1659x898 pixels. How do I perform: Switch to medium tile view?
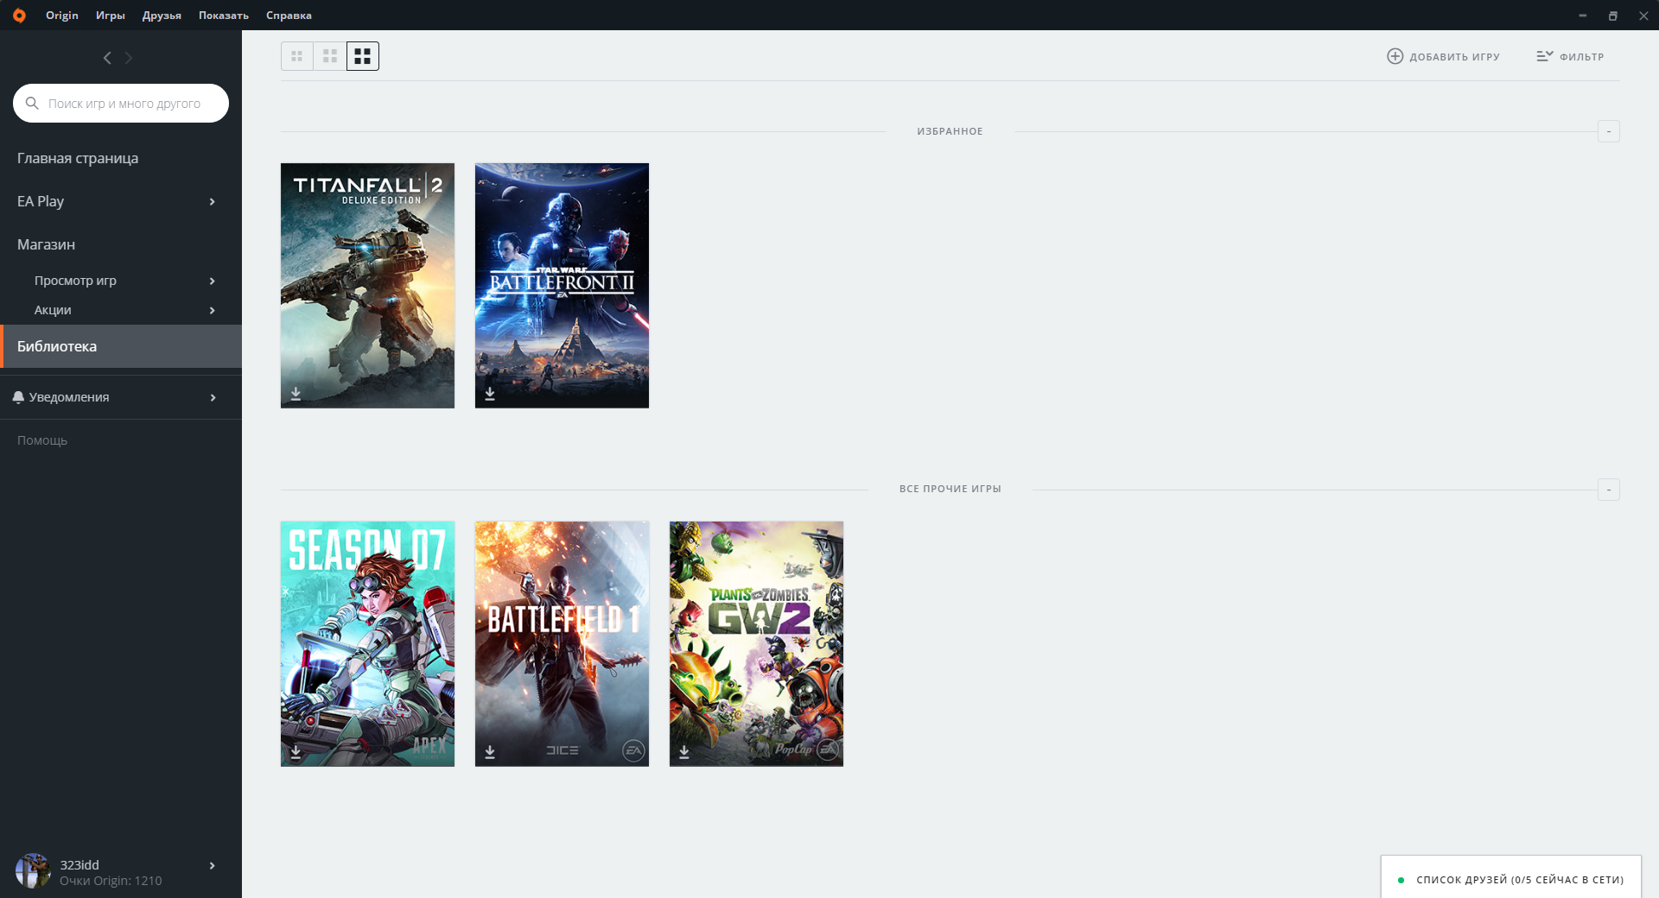(330, 56)
